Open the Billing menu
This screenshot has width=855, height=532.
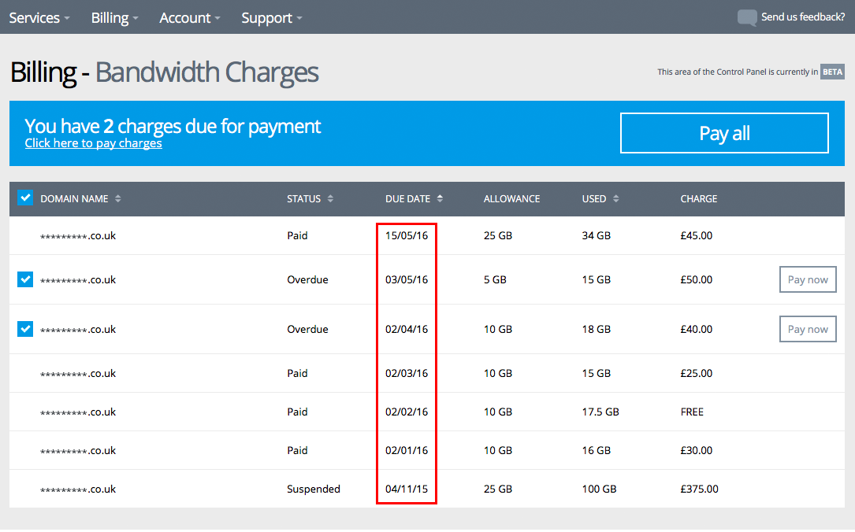coord(114,17)
